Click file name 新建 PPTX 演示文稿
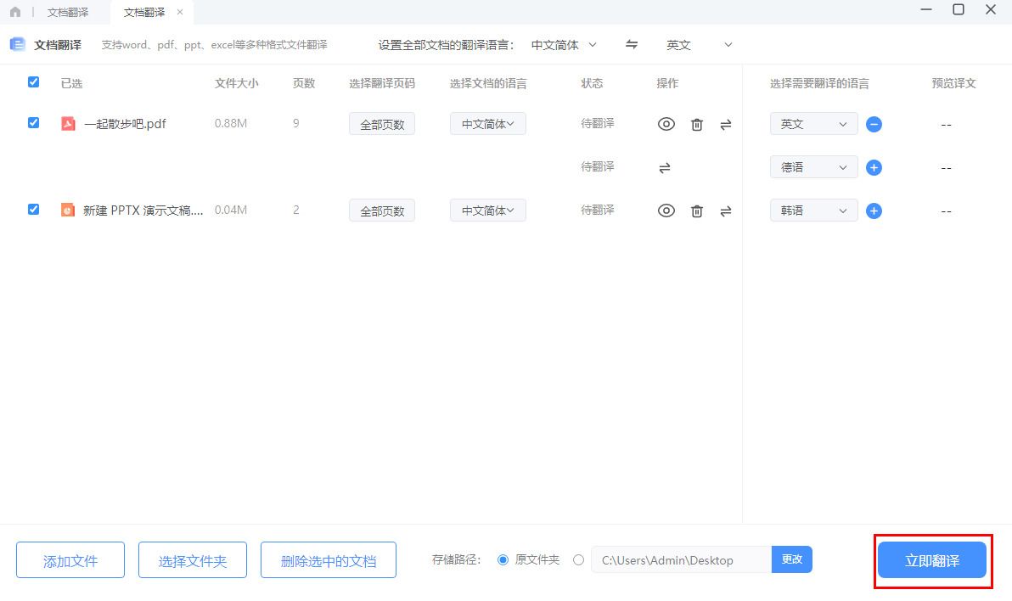 pyautogui.click(x=143, y=211)
